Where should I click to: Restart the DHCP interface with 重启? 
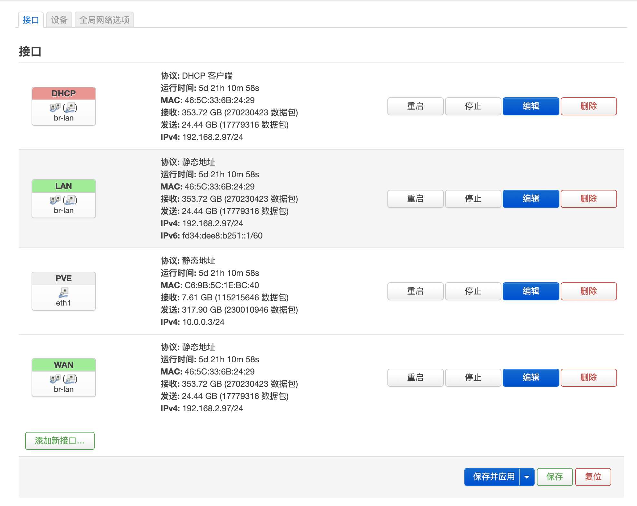415,106
